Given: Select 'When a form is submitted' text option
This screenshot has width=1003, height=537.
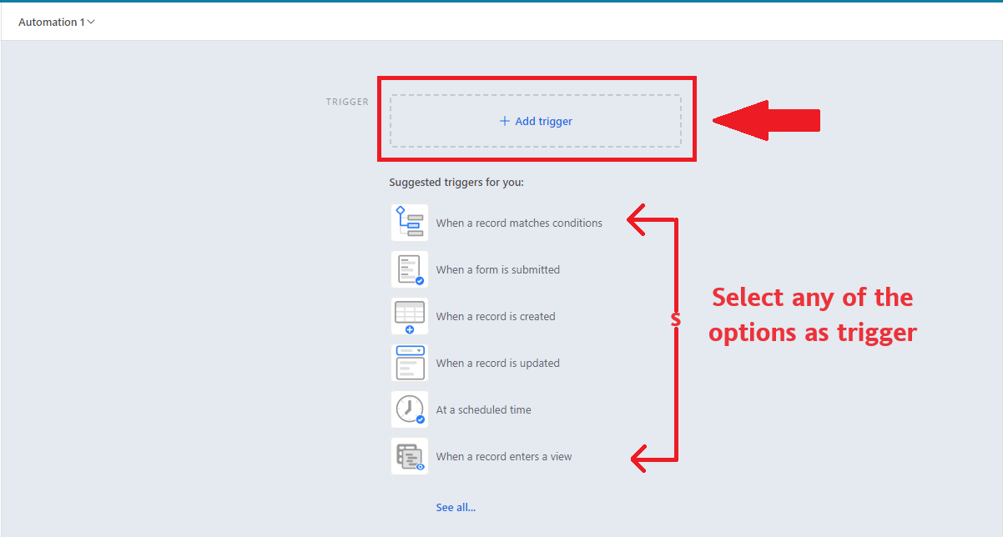Looking at the screenshot, I should coord(497,268).
